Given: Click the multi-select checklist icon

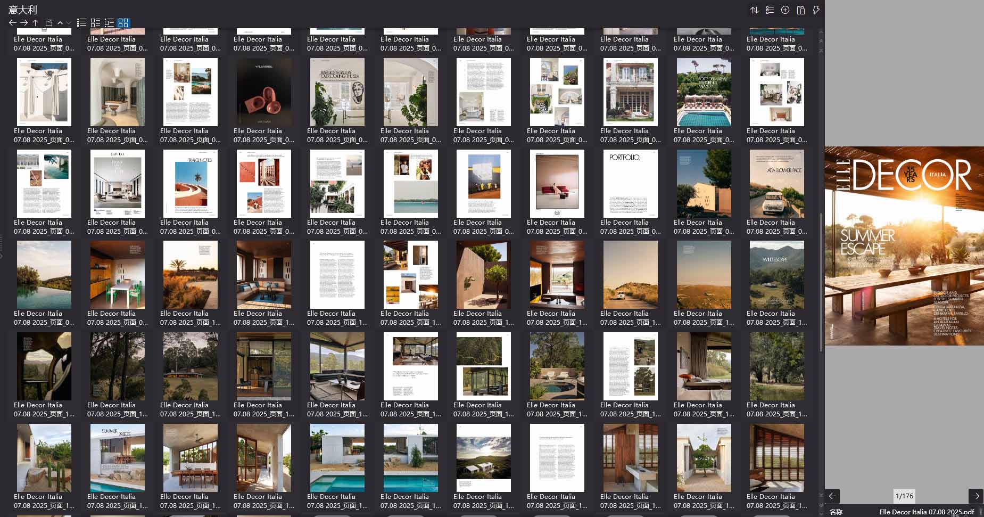Looking at the screenshot, I should [770, 10].
